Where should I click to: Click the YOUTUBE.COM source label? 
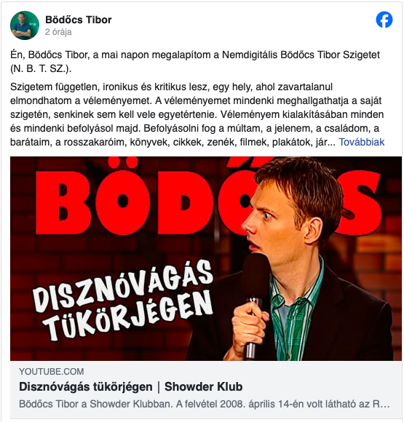pos(52,371)
